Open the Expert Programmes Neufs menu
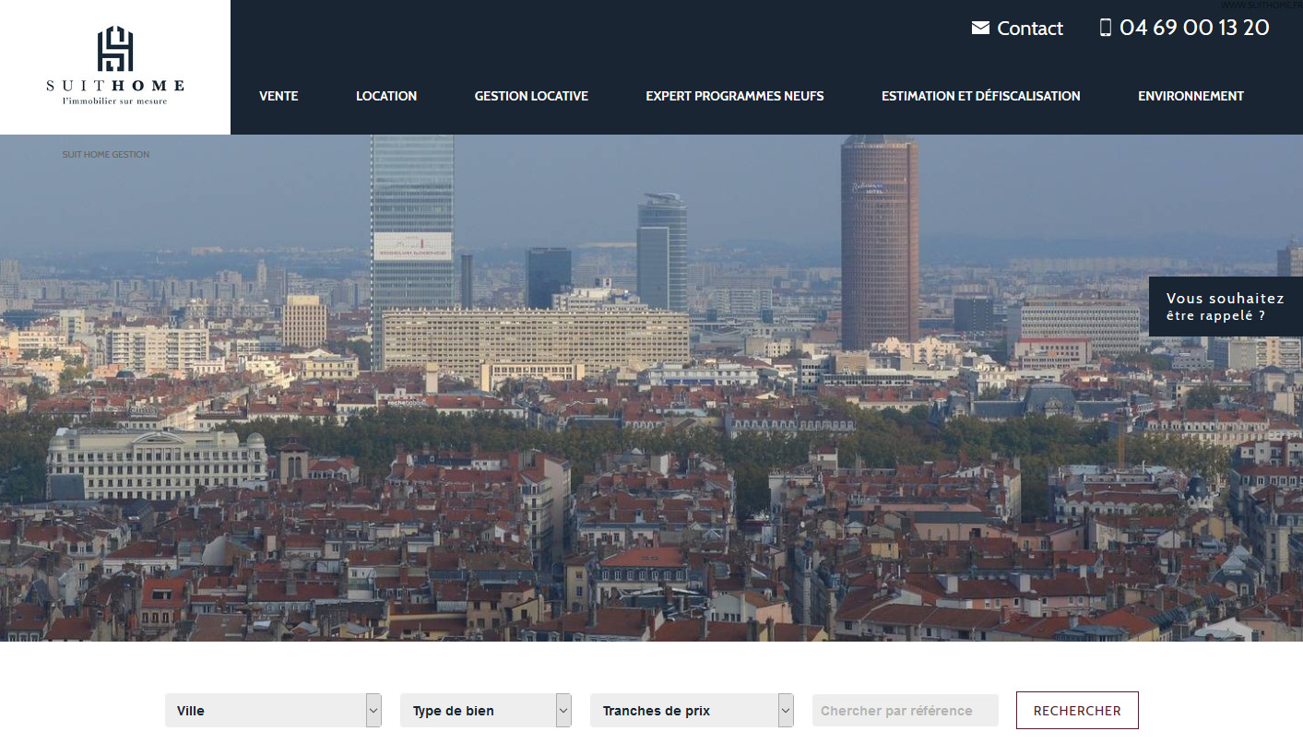The height and width of the screenshot is (755, 1303). [x=735, y=96]
